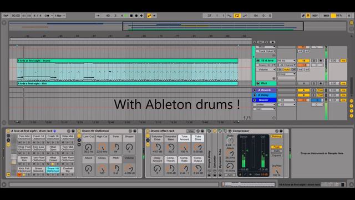Open the Gain parameter chooser on Master
This screenshot has width=355, height=200.
[x=264, y=109]
